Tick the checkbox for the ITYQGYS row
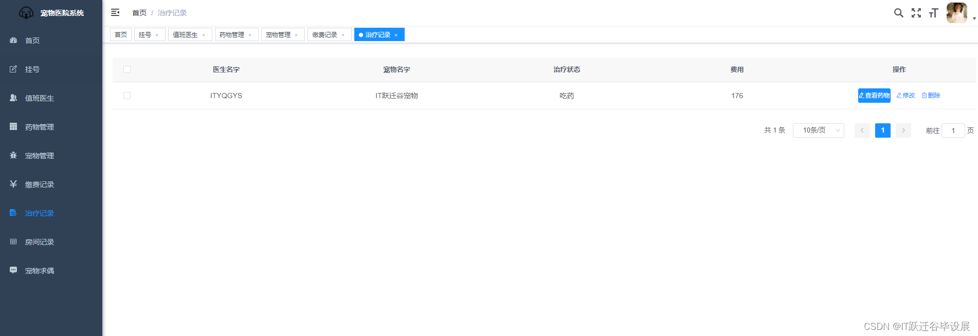The height and width of the screenshot is (336, 978). pos(127,96)
